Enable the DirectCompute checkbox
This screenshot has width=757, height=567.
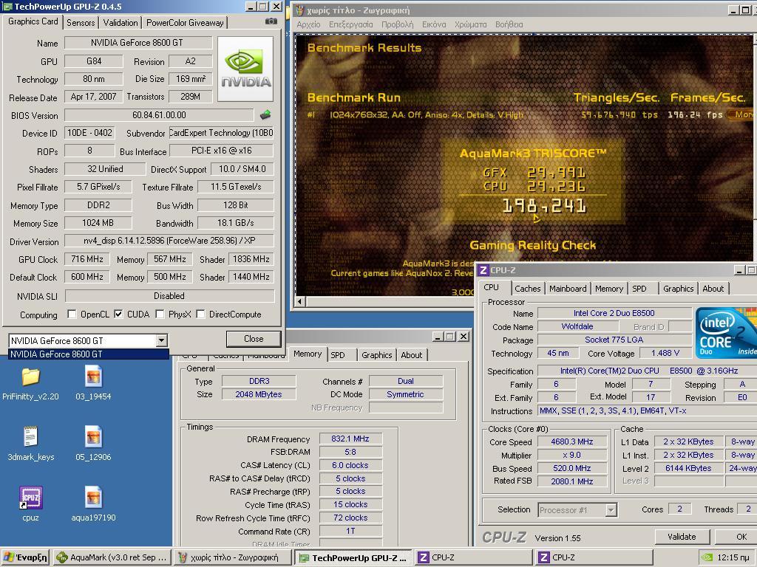pyautogui.click(x=200, y=315)
